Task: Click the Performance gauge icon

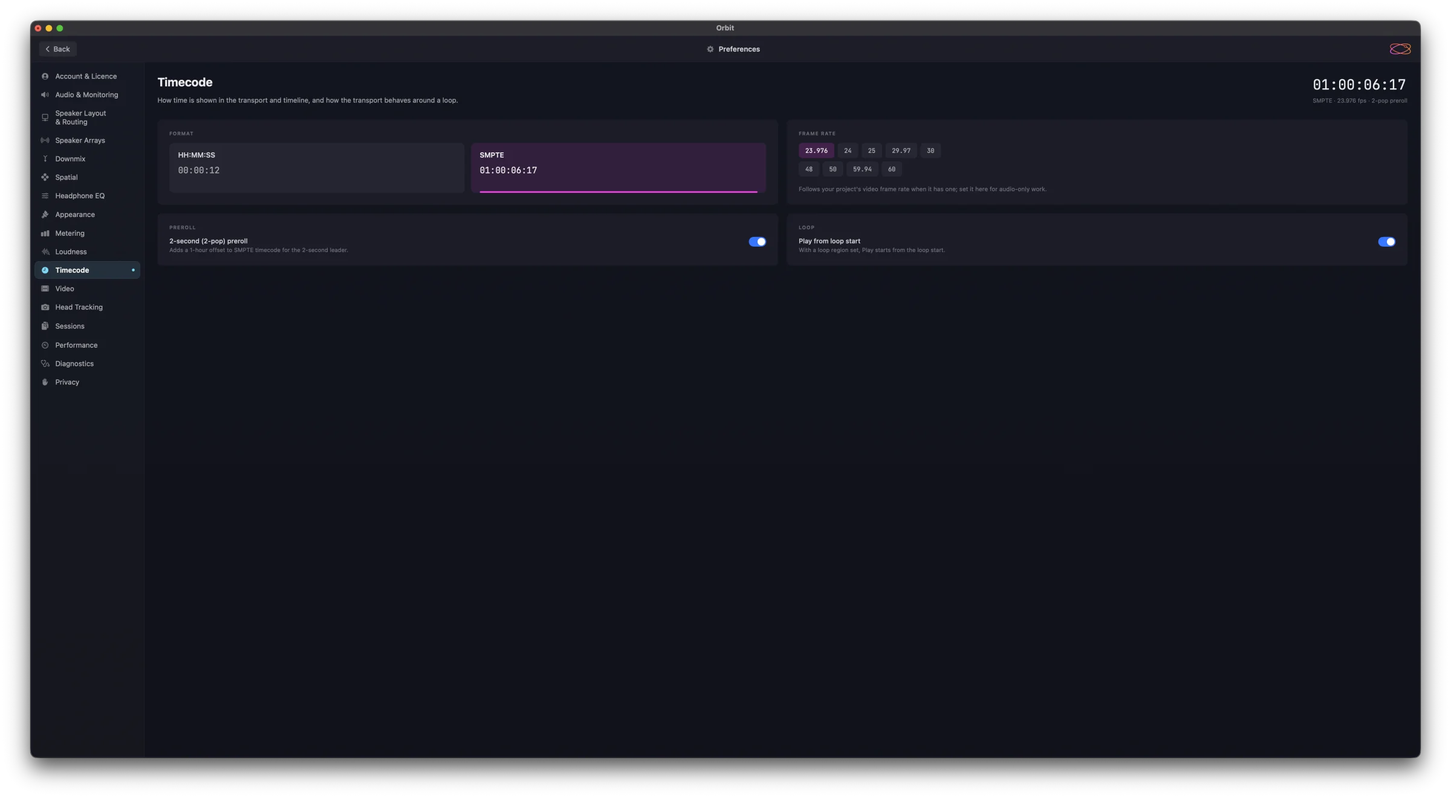Action: click(x=45, y=345)
